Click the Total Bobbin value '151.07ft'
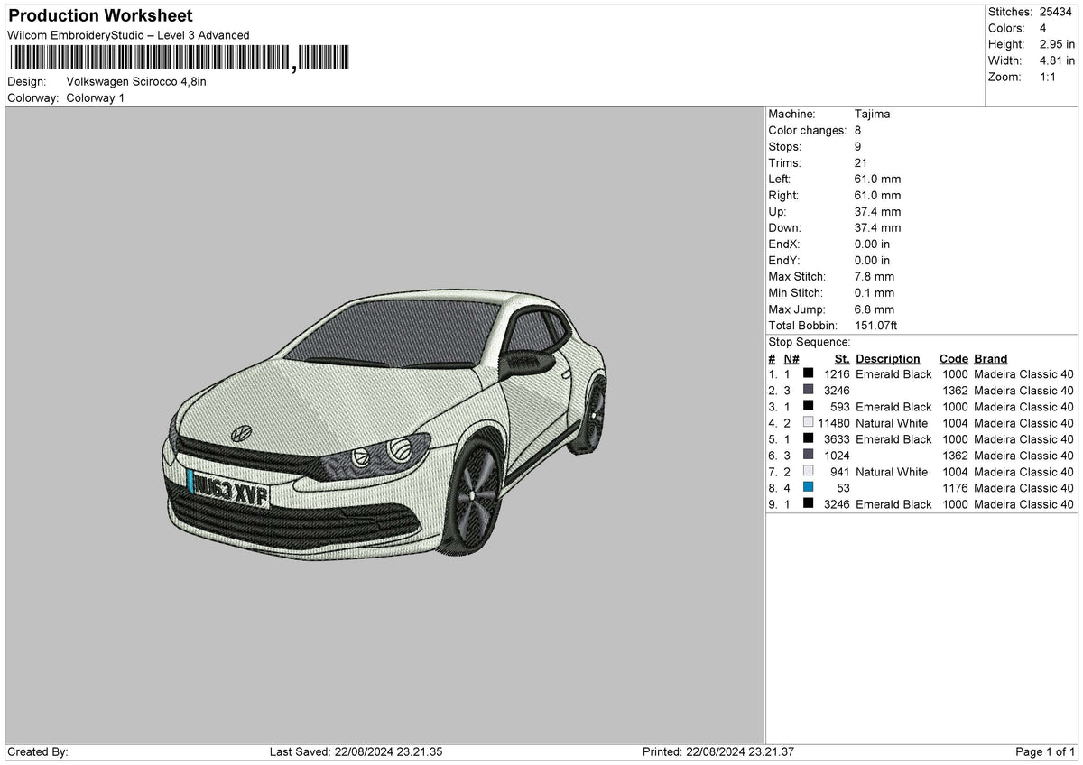 tap(875, 326)
